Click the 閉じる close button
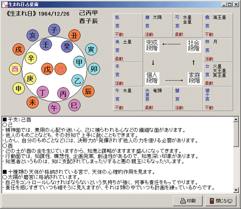 point(221,201)
